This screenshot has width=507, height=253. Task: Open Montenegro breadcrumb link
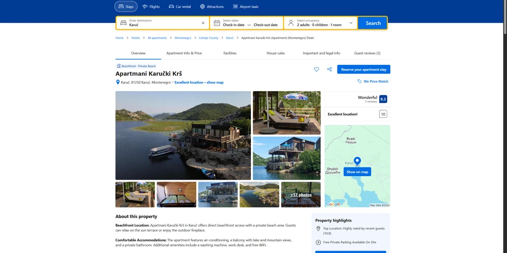183,38
